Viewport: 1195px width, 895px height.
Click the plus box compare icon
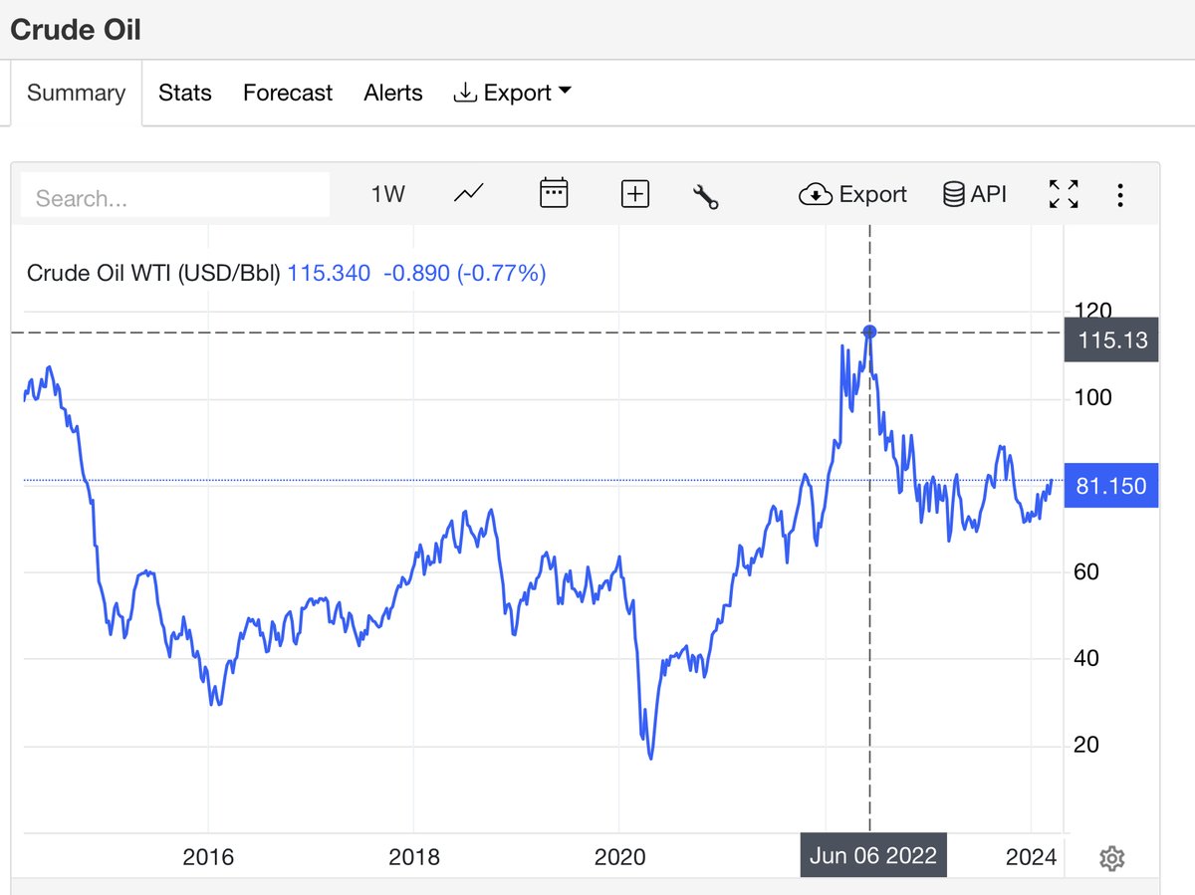634,193
